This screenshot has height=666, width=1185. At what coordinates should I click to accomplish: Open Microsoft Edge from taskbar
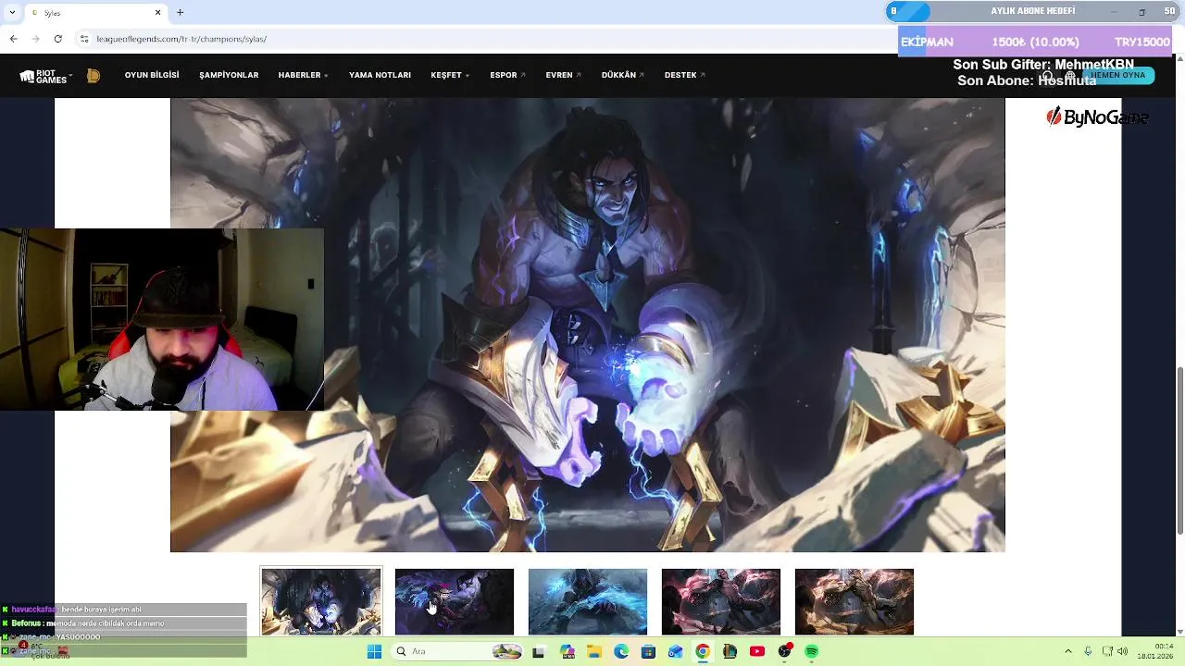coord(621,651)
